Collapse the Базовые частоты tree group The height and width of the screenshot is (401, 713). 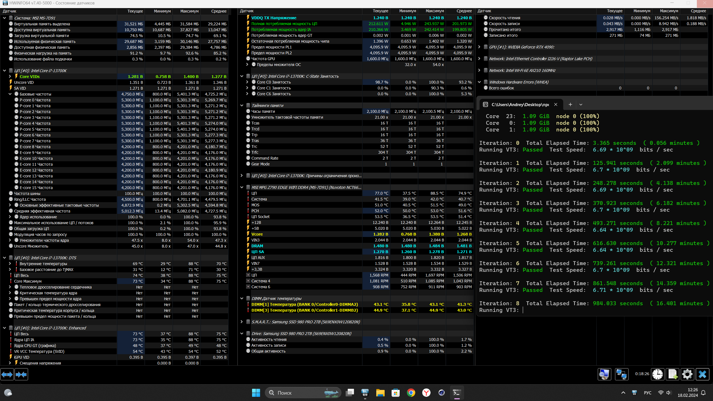pyautogui.click(x=10, y=94)
